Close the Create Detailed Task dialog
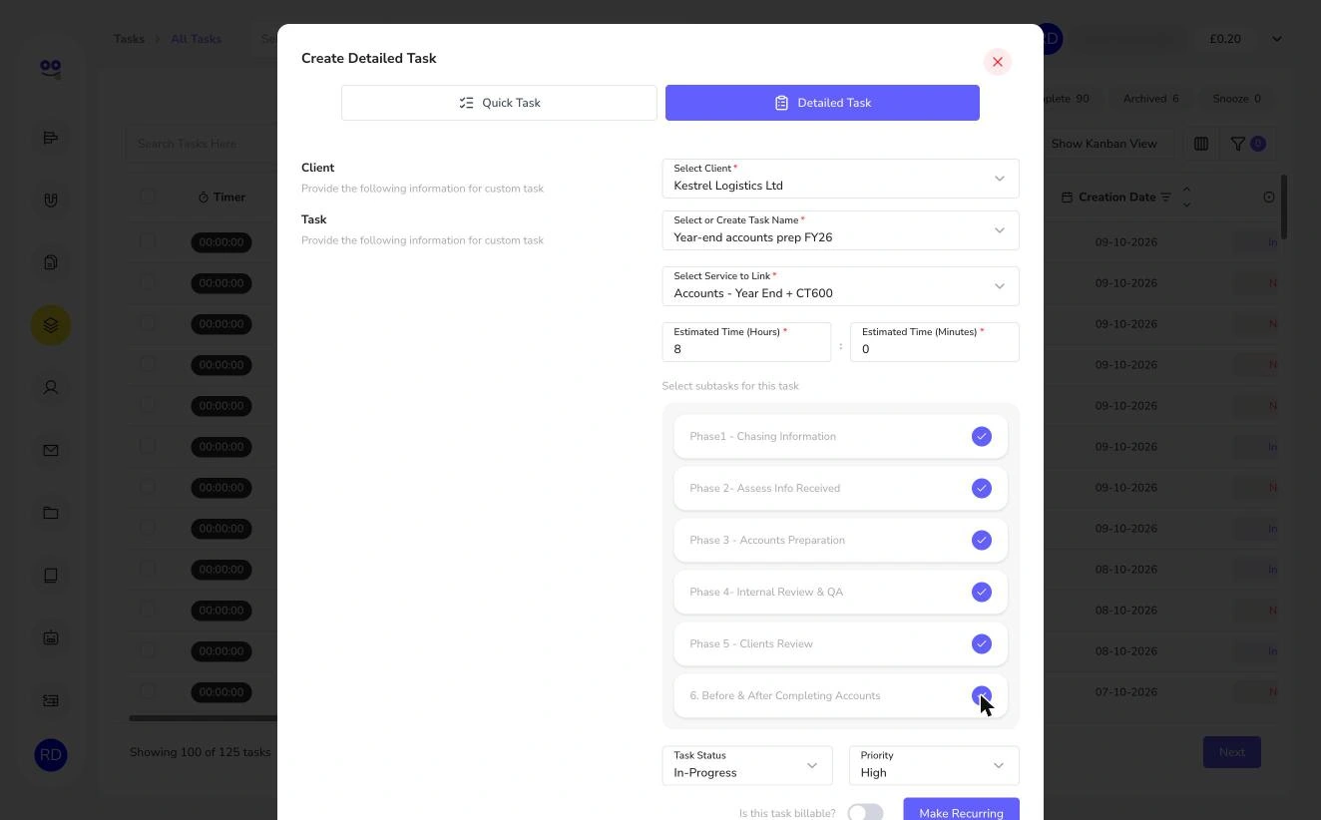 click(x=997, y=62)
